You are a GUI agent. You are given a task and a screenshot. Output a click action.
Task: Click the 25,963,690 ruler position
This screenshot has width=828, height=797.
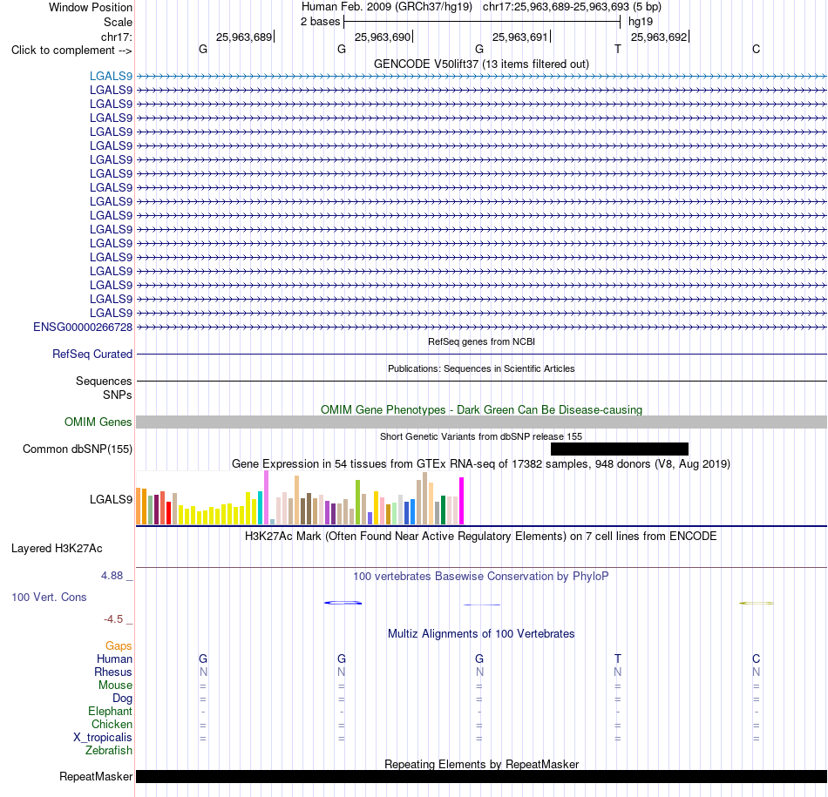coord(383,37)
